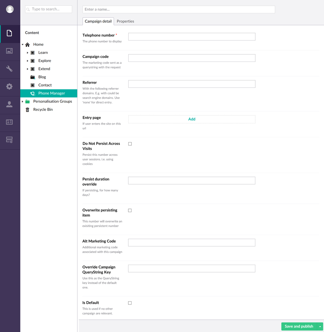Focus the Telephone number input
Viewport: 324px width, 332px height.
192,37
